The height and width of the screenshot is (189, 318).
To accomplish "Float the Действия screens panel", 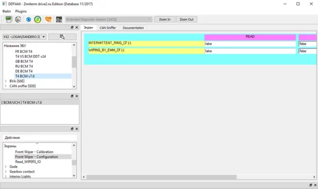I will pyautogui.click(x=72, y=129).
